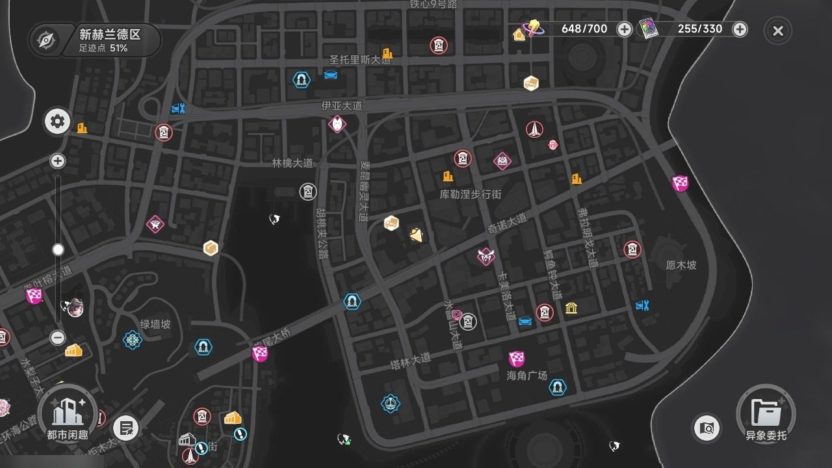The image size is (832, 468).
Task: Select the sofa icon near the top right
Action: (x=531, y=83)
